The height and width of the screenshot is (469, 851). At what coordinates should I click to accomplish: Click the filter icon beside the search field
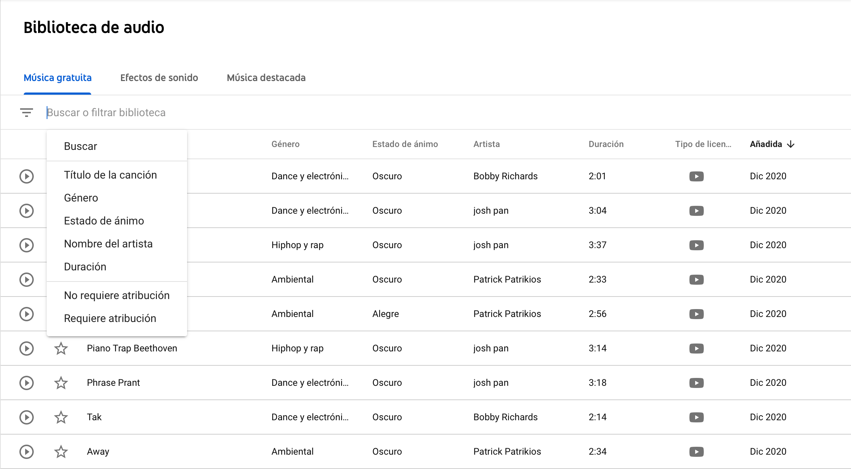tap(27, 113)
